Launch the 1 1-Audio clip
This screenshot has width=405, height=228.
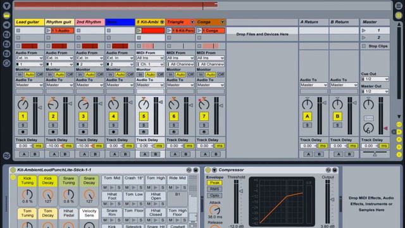click(48, 30)
